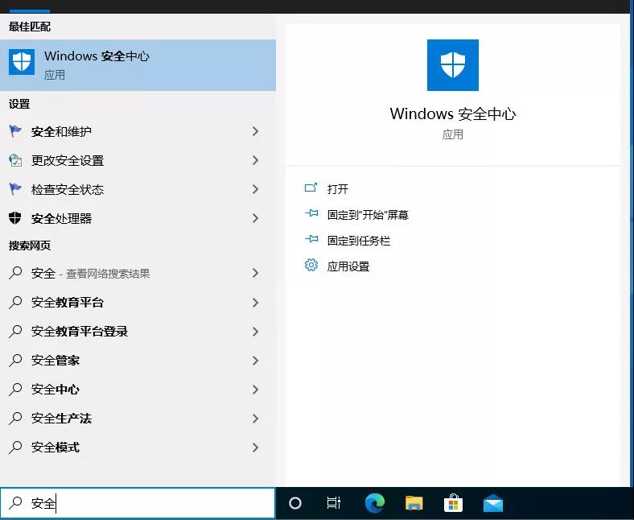634x520 pixels.
Task: Click the magnifier icon beside 安全模式
Action: [x=15, y=447]
